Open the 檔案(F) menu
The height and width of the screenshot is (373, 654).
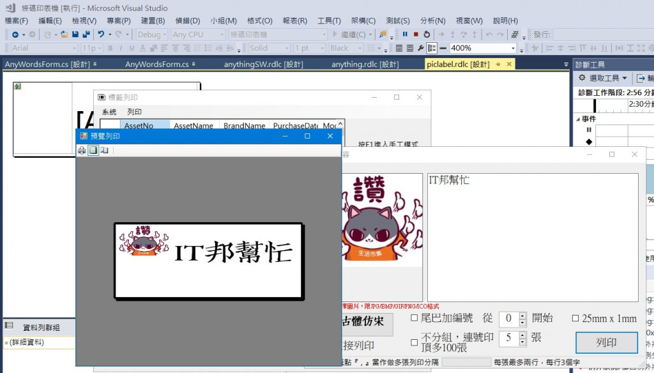click(16, 20)
